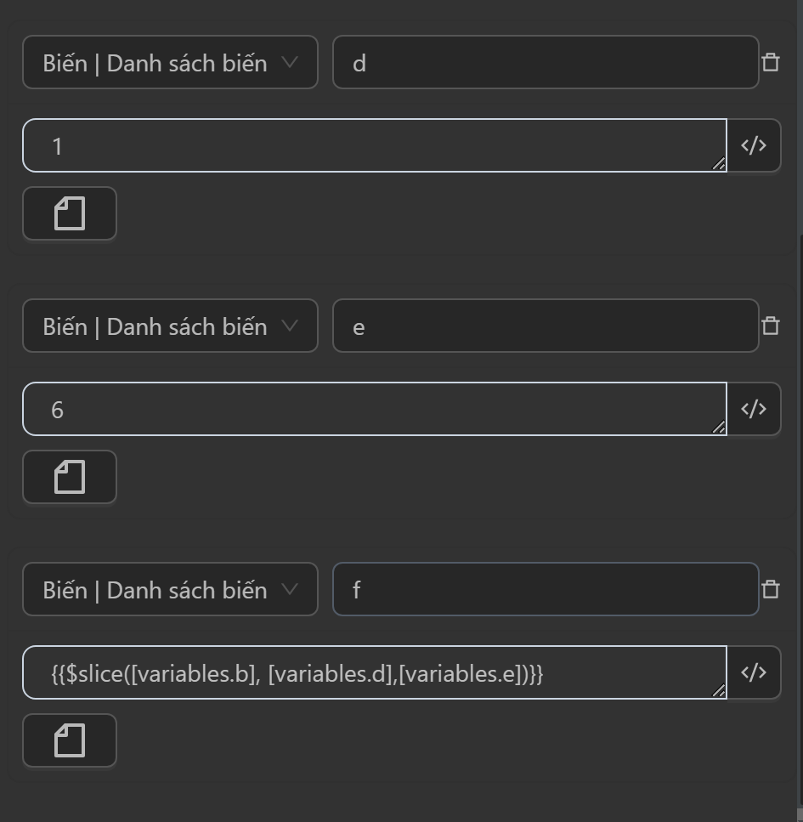Open the type dropdown for variable e
Image resolution: width=803 pixels, height=822 pixels.
point(170,326)
